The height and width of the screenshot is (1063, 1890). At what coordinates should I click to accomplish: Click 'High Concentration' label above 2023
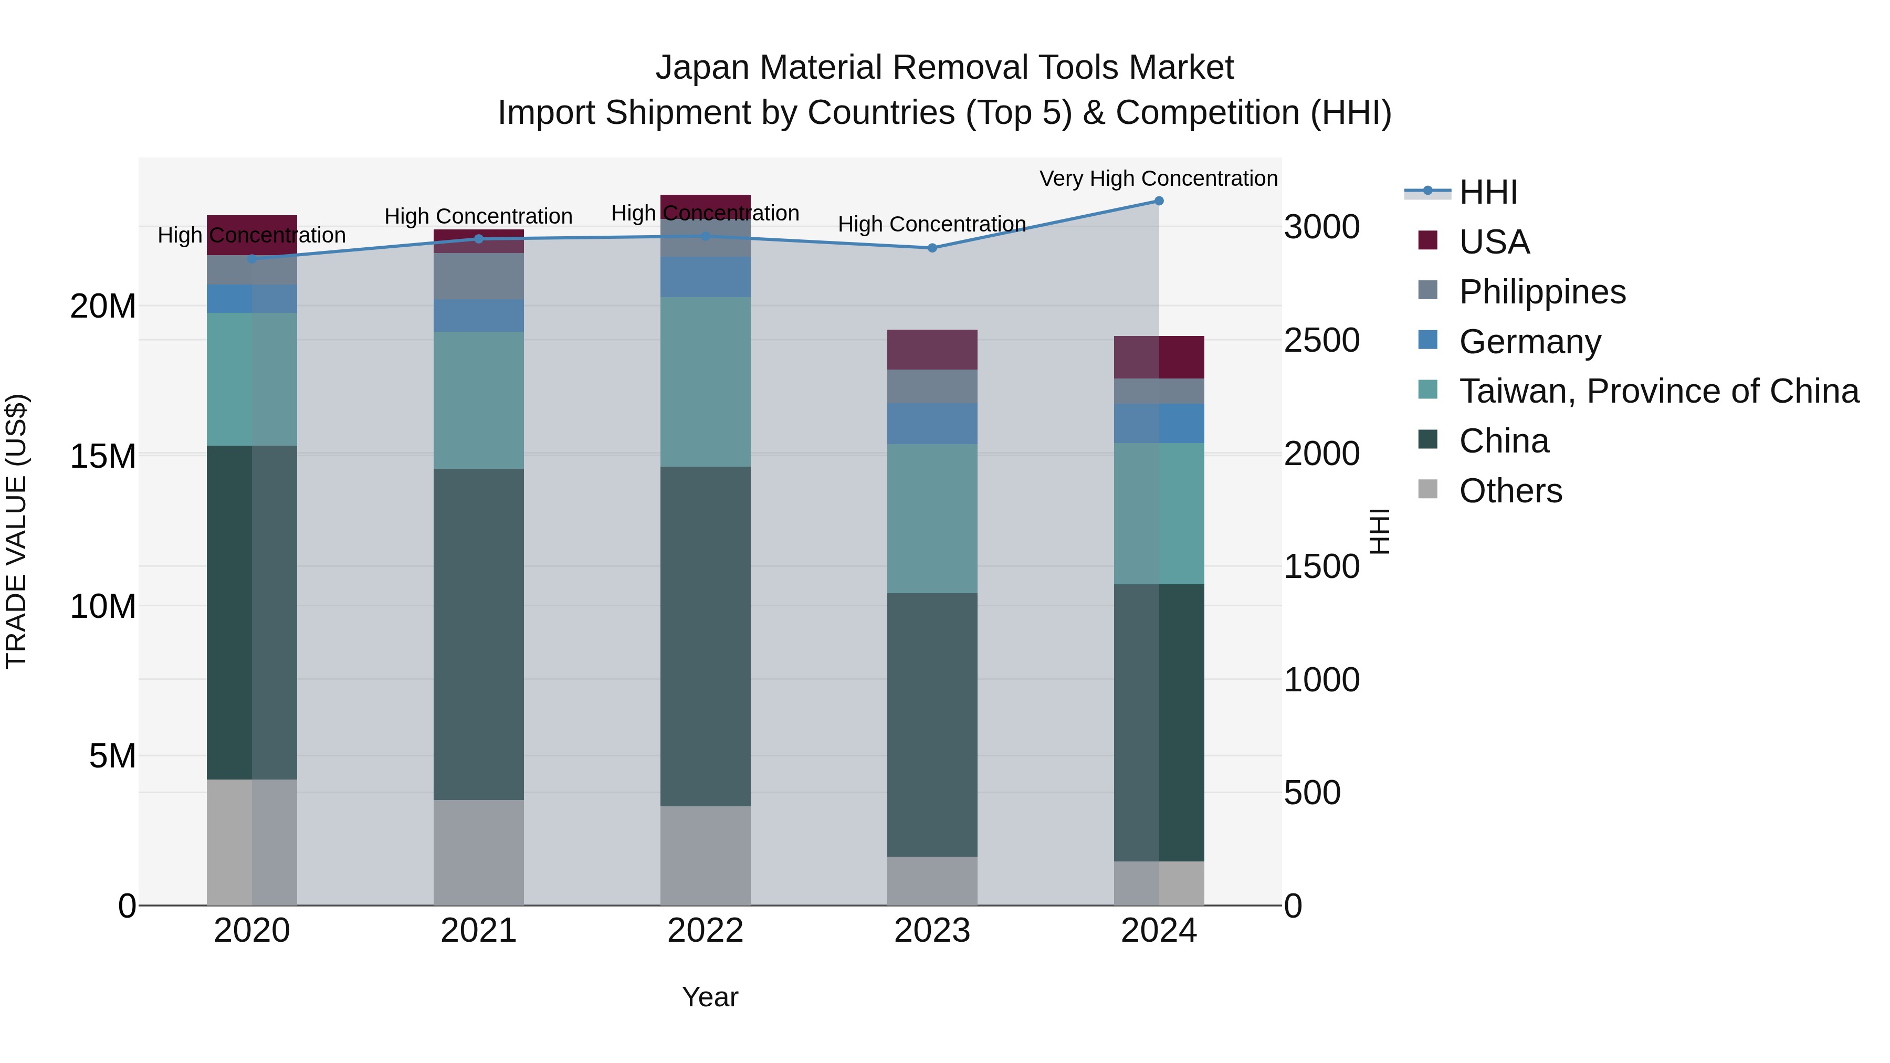tap(932, 224)
